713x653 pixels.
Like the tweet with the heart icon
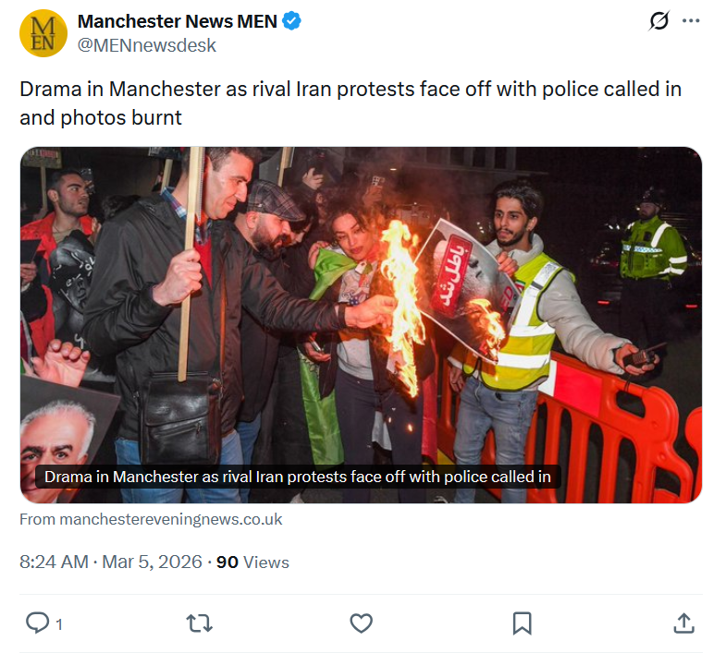coord(361,623)
